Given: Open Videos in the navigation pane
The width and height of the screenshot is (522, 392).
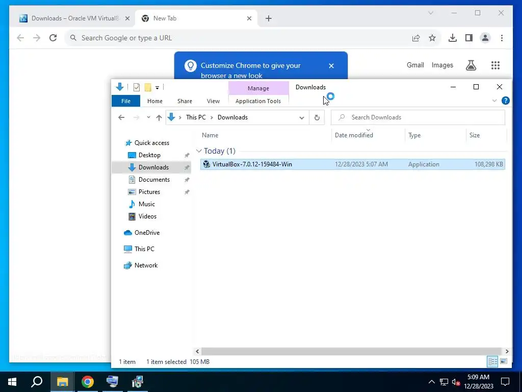Looking at the screenshot, I should pos(147,216).
